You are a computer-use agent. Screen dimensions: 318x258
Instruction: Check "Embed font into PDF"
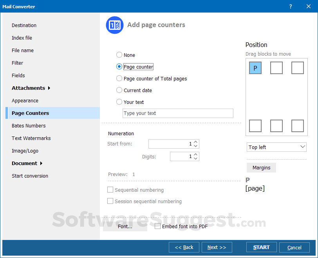(x=157, y=226)
